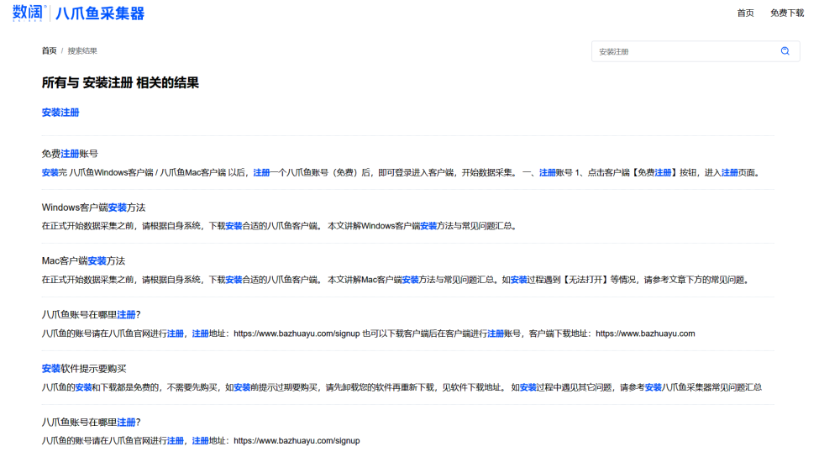The height and width of the screenshot is (457, 840).
Task: Click snippet containing 客户端下载地址 URL
Action: (369, 334)
